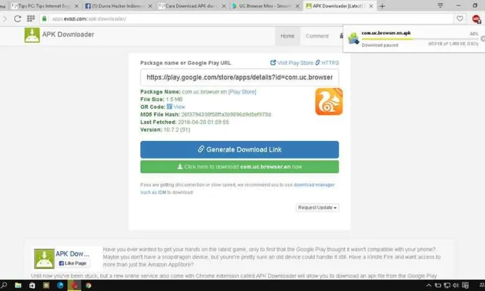This screenshot has width=485, height=291.
Task: Click the network icon in system tray
Action: pyautogui.click(x=447, y=285)
